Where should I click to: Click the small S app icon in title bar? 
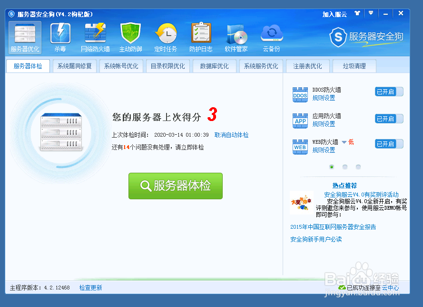(x=11, y=14)
